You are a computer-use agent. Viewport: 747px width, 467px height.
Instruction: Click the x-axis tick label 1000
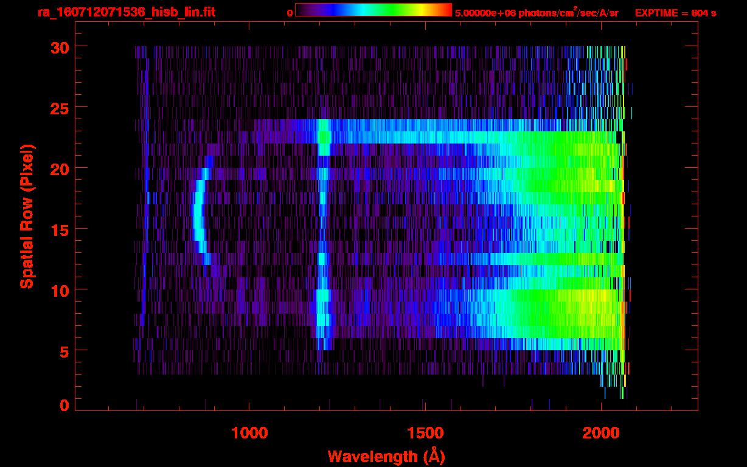pyautogui.click(x=249, y=433)
